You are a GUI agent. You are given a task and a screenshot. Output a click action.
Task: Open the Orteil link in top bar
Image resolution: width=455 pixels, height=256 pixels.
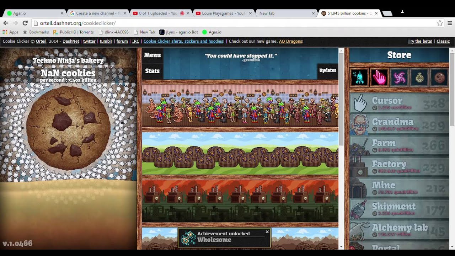coord(41,41)
